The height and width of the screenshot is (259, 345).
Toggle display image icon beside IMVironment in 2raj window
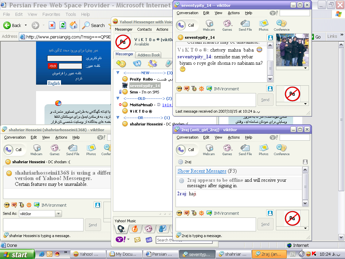click(270, 213)
